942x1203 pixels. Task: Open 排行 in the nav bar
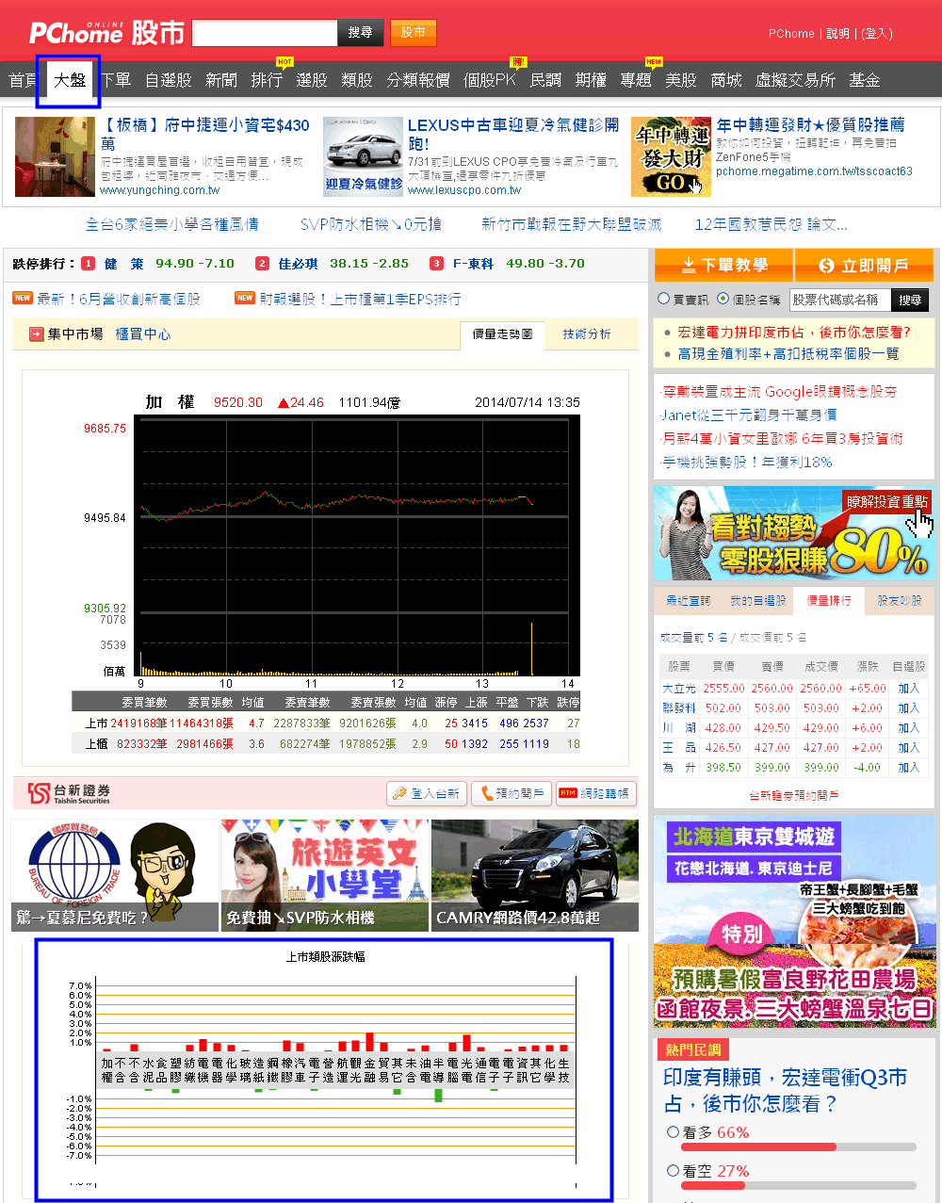[x=267, y=80]
